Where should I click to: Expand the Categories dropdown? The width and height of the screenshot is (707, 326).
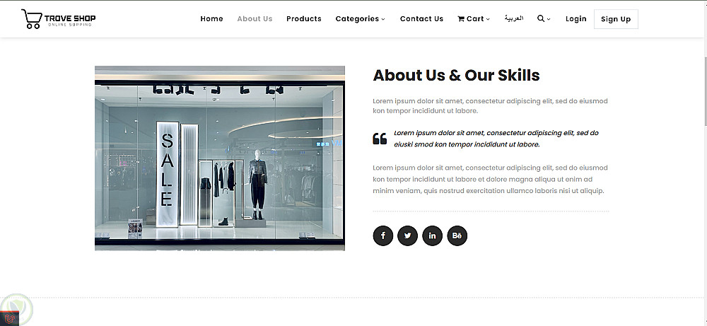coord(361,19)
